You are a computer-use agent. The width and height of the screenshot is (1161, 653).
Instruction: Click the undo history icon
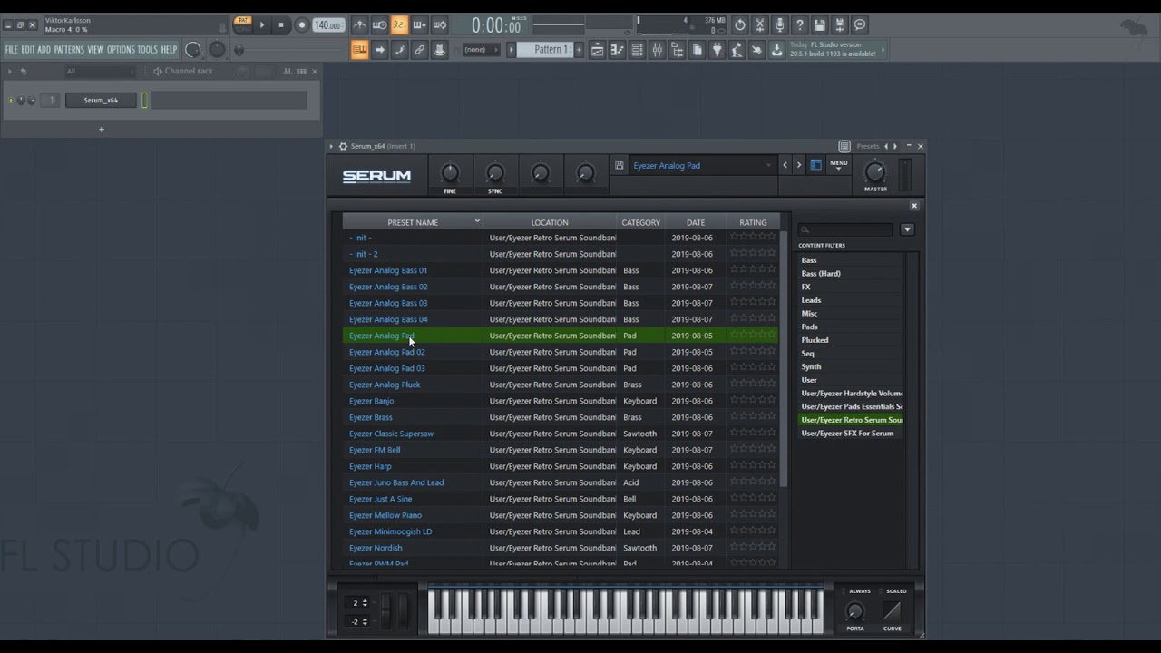coord(740,25)
